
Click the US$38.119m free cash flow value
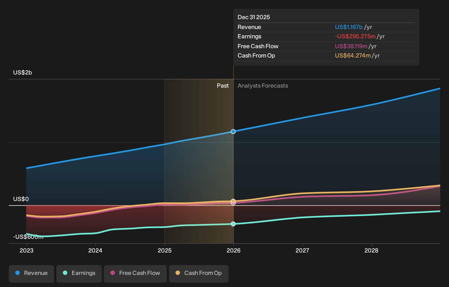point(351,46)
